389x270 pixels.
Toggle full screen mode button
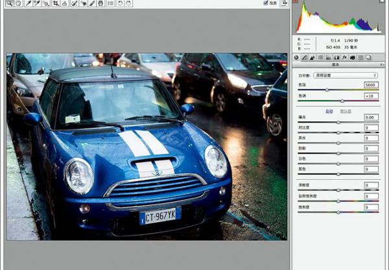tap(284, 3)
